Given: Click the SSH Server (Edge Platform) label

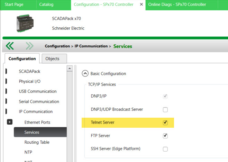Looking at the screenshot, I should click(x=116, y=149).
